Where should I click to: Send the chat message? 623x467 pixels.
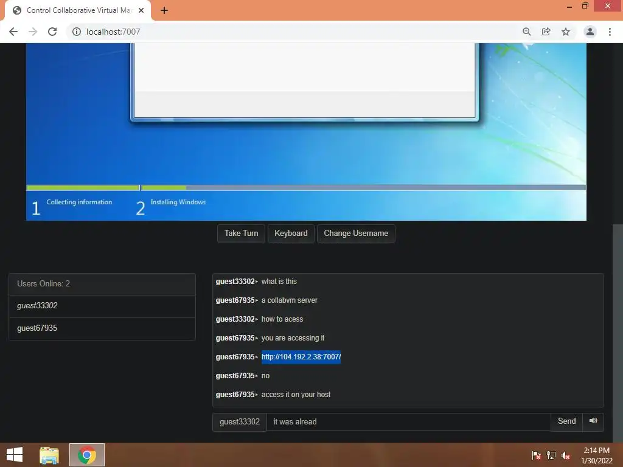coord(566,422)
